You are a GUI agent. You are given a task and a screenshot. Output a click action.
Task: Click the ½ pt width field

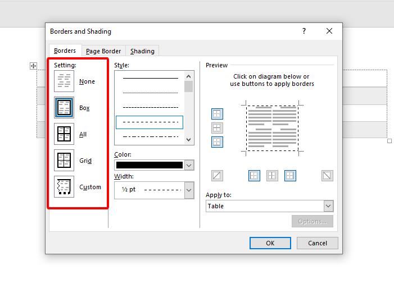150,190
